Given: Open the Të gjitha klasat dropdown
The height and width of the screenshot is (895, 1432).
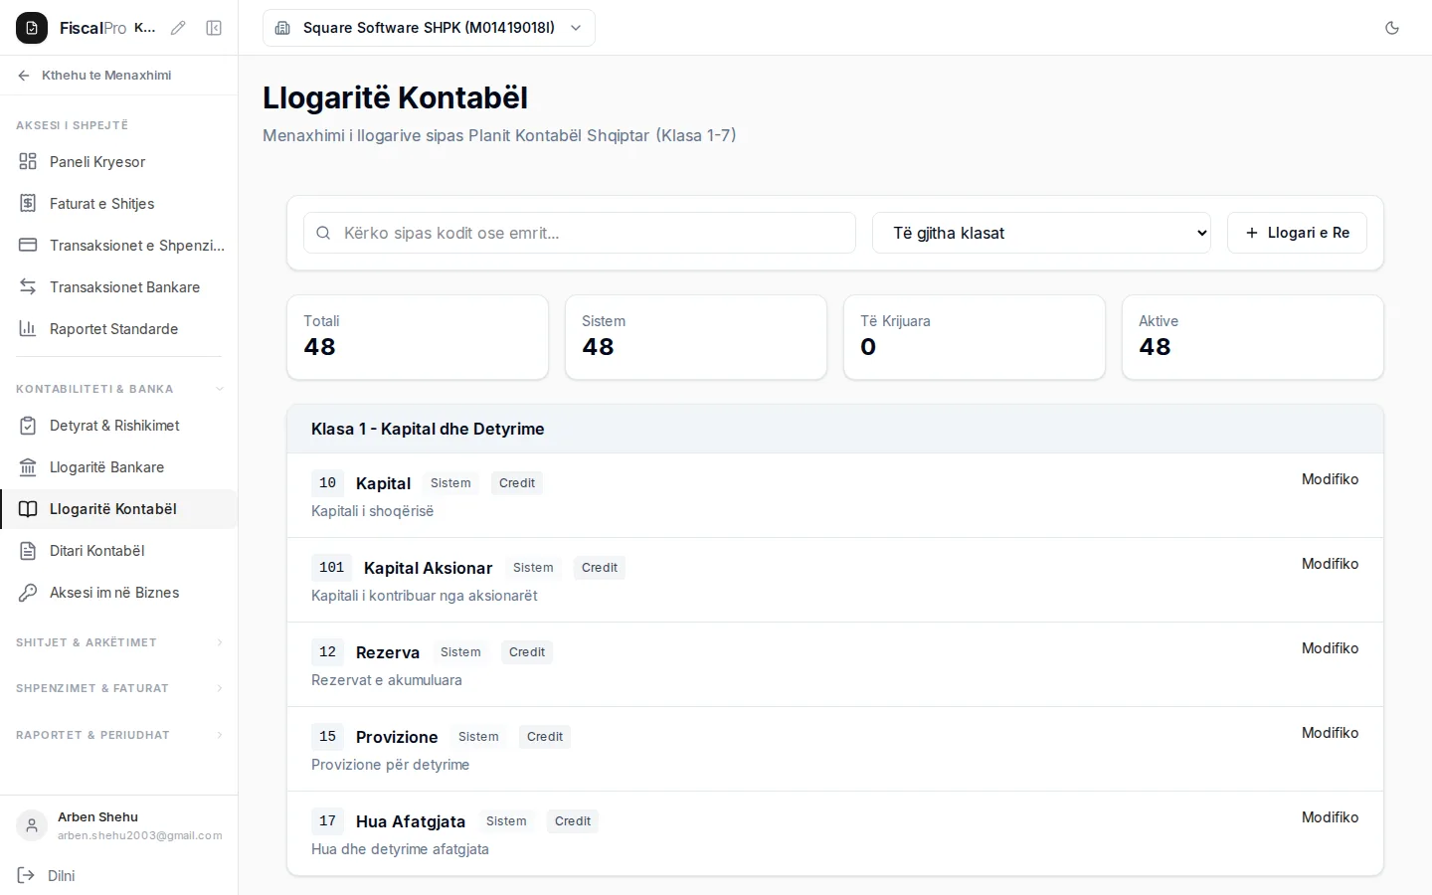Looking at the screenshot, I should (1041, 233).
